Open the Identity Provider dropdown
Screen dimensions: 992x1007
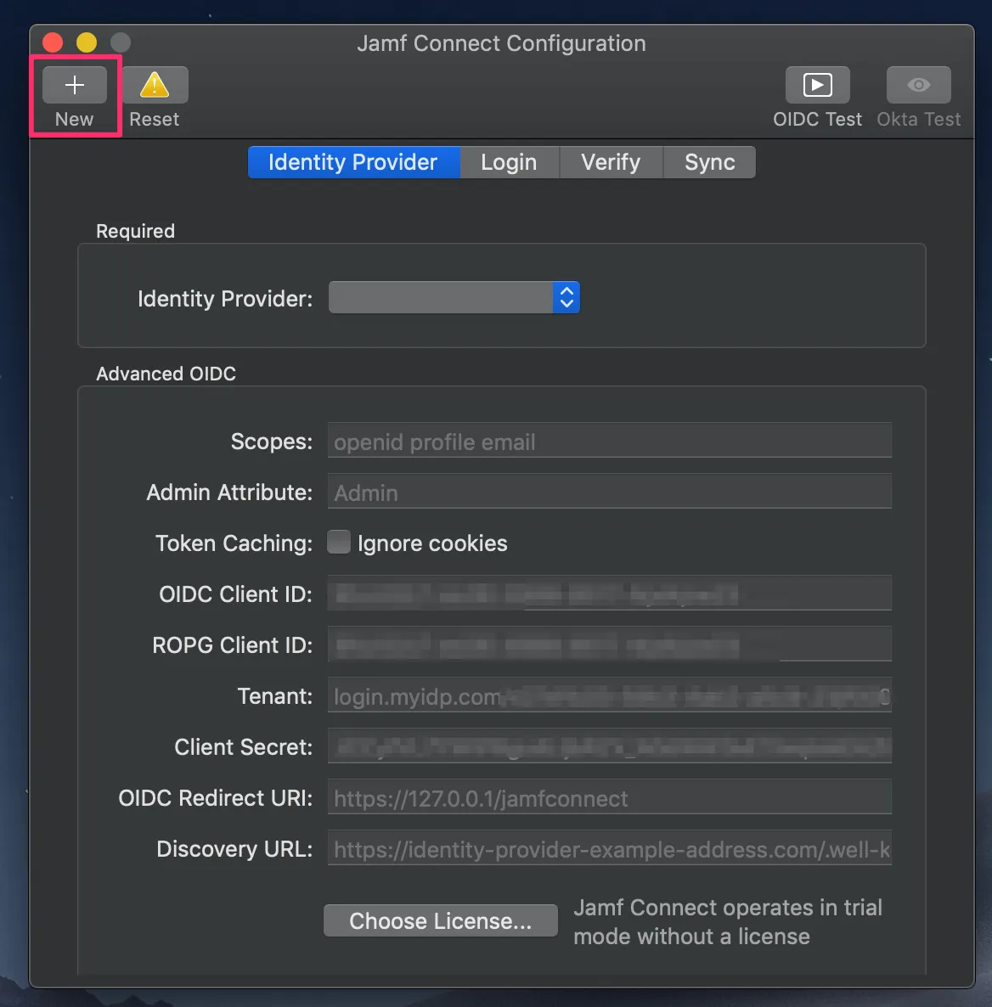[x=454, y=297]
